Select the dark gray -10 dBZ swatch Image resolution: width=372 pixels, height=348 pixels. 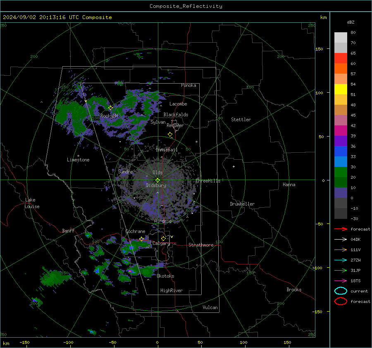[341, 214]
